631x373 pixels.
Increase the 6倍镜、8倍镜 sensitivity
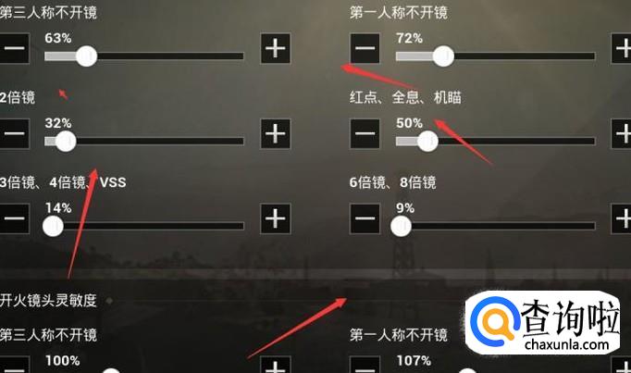[622, 218]
